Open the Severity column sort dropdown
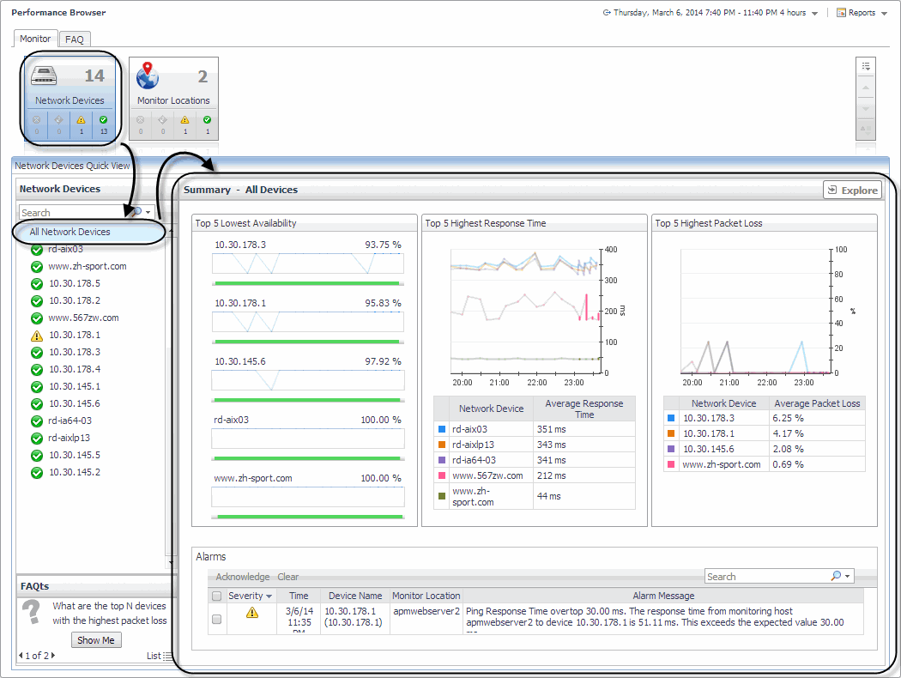 pos(269,596)
